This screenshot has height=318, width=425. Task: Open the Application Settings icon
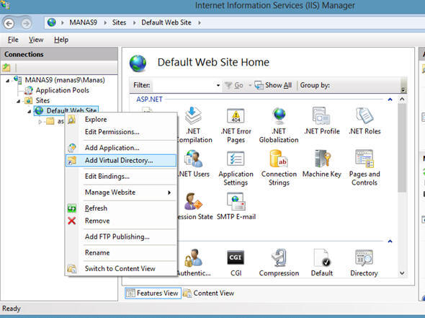[x=236, y=168]
